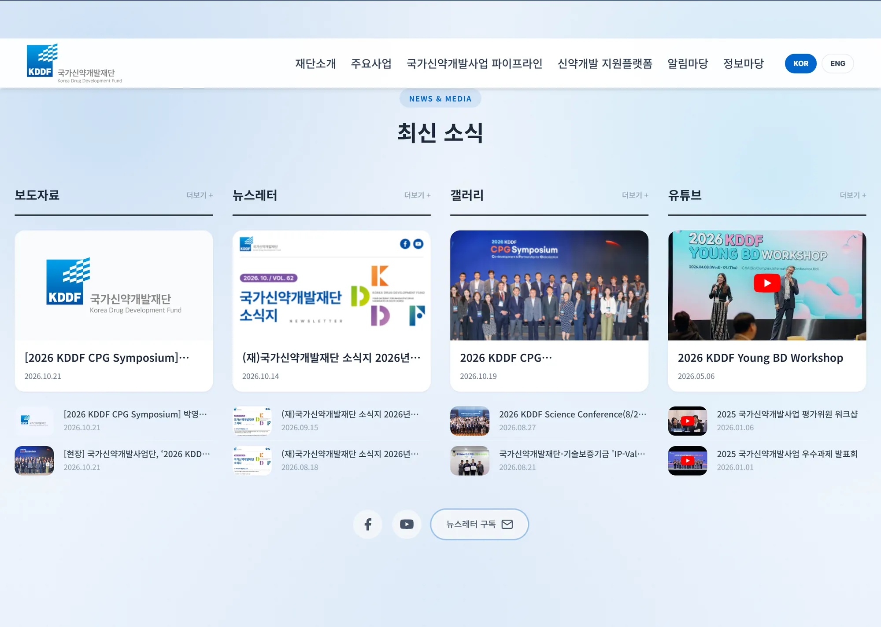This screenshot has height=627, width=881.
Task: Expand 더보기 + for 보도자료
Action: (200, 195)
